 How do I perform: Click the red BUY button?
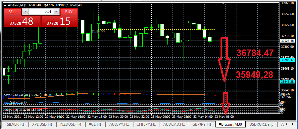click(69, 12)
